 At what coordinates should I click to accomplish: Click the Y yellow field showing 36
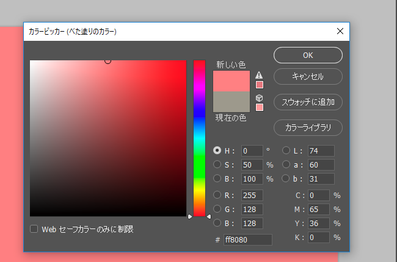[x=319, y=224]
